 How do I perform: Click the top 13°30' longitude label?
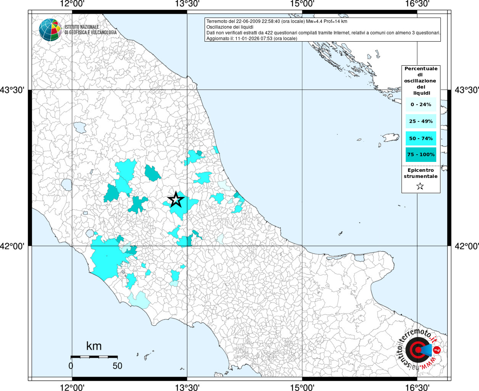(187, 4)
